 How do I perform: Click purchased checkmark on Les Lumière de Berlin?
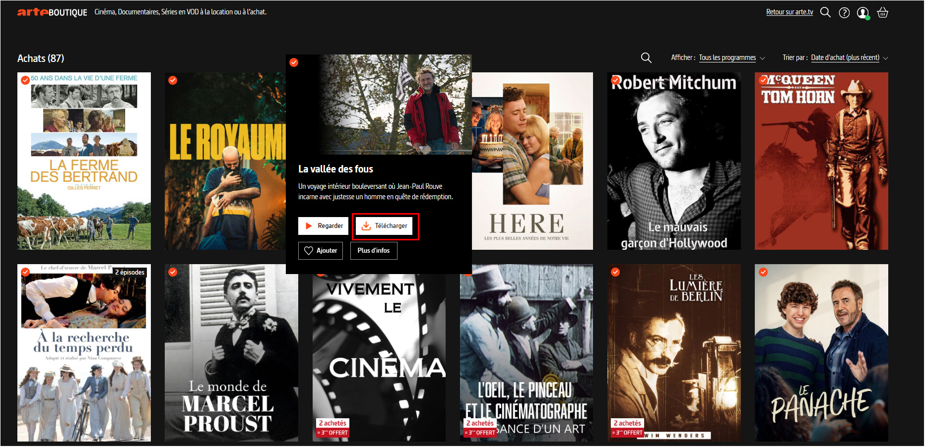pyautogui.click(x=615, y=272)
